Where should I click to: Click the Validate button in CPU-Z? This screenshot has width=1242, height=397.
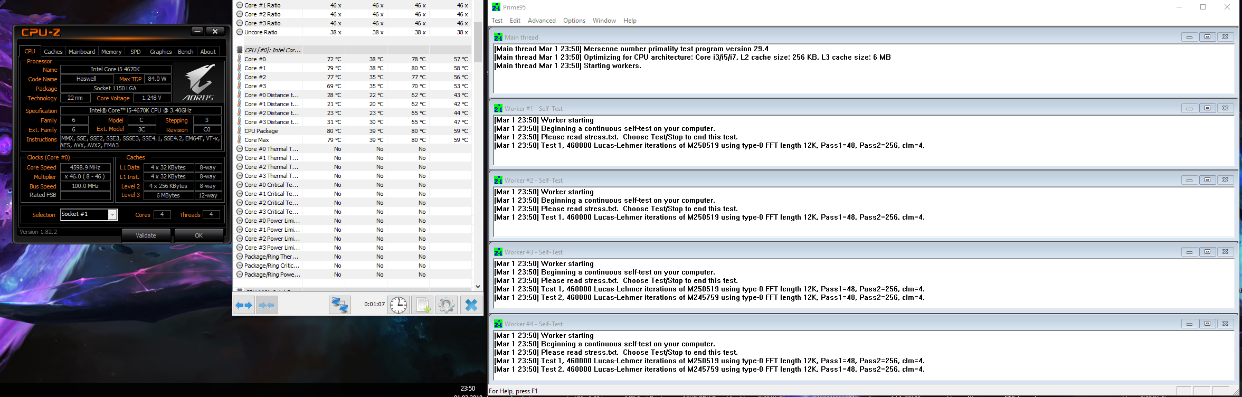coord(146,235)
